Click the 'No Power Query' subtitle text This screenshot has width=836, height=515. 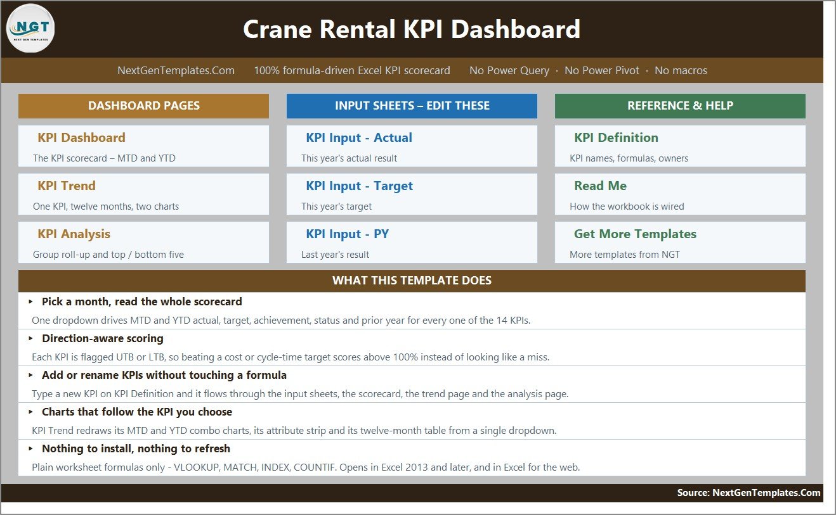(509, 70)
